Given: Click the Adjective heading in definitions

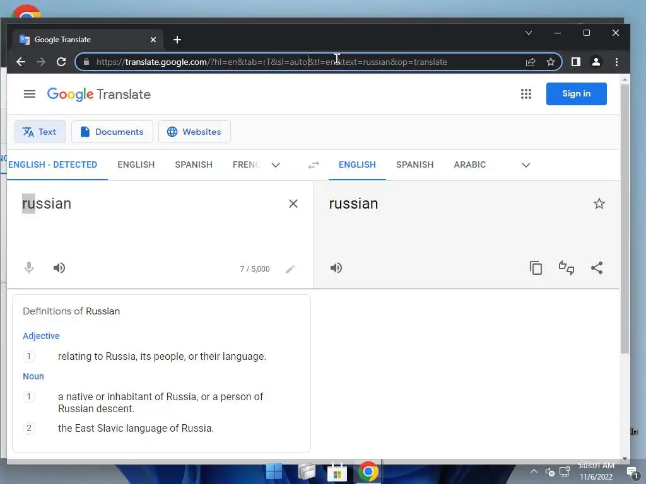Looking at the screenshot, I should pos(41,336).
